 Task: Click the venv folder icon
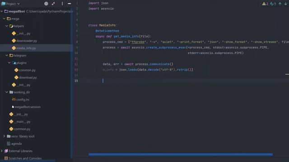coord(9,136)
